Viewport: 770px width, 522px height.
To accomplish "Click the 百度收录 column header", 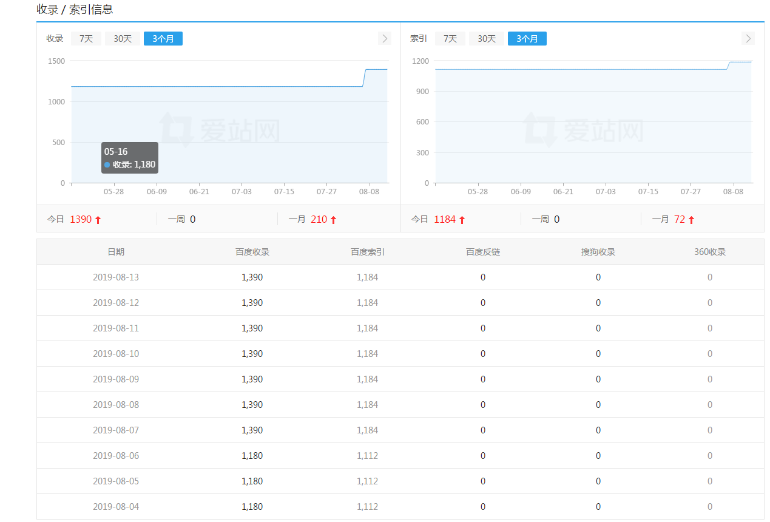I will (252, 252).
